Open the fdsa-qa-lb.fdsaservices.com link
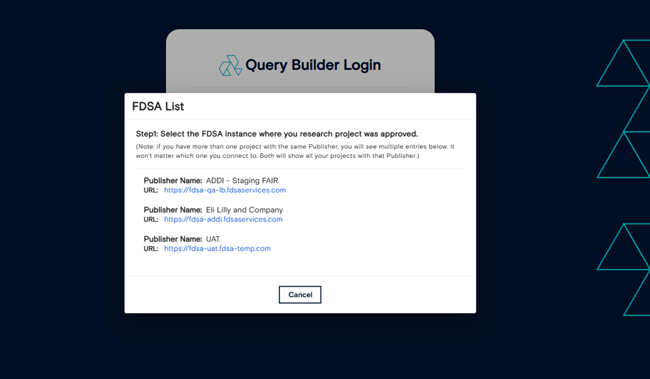The height and width of the screenshot is (379, 650). tap(225, 190)
